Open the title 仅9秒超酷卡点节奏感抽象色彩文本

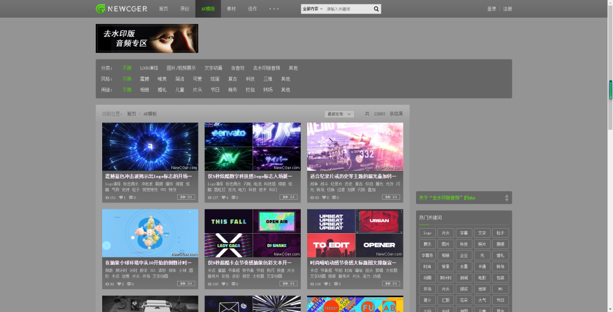coord(249,263)
